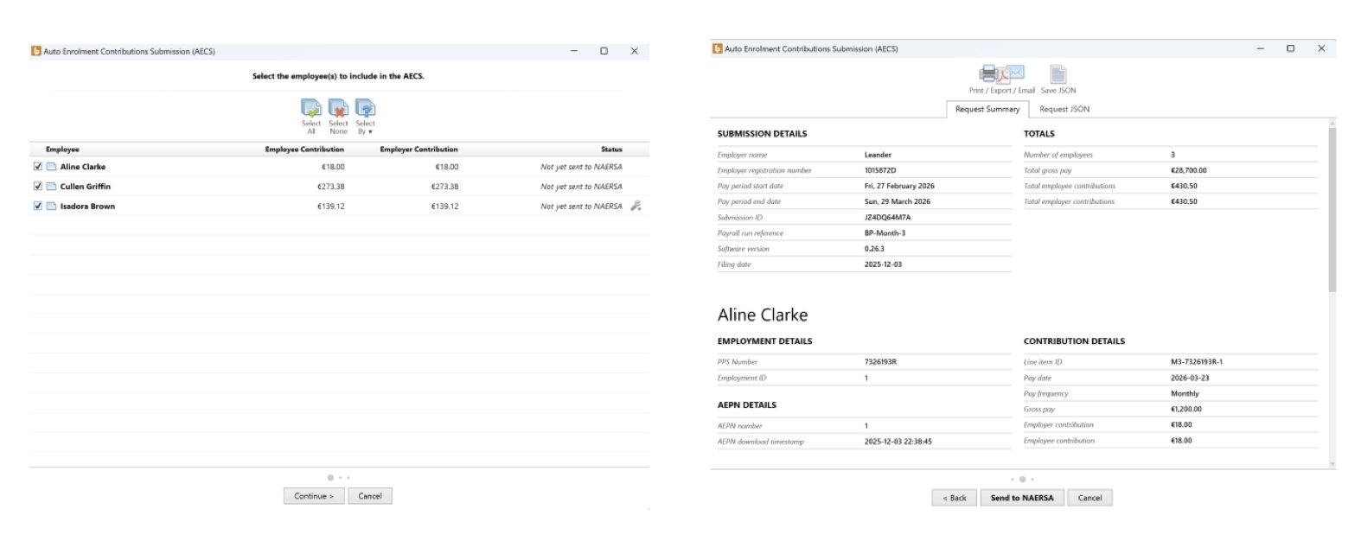This screenshot has height=560, width=1361.
Task: Select the Isadora Brown row name
Action: tap(87, 207)
